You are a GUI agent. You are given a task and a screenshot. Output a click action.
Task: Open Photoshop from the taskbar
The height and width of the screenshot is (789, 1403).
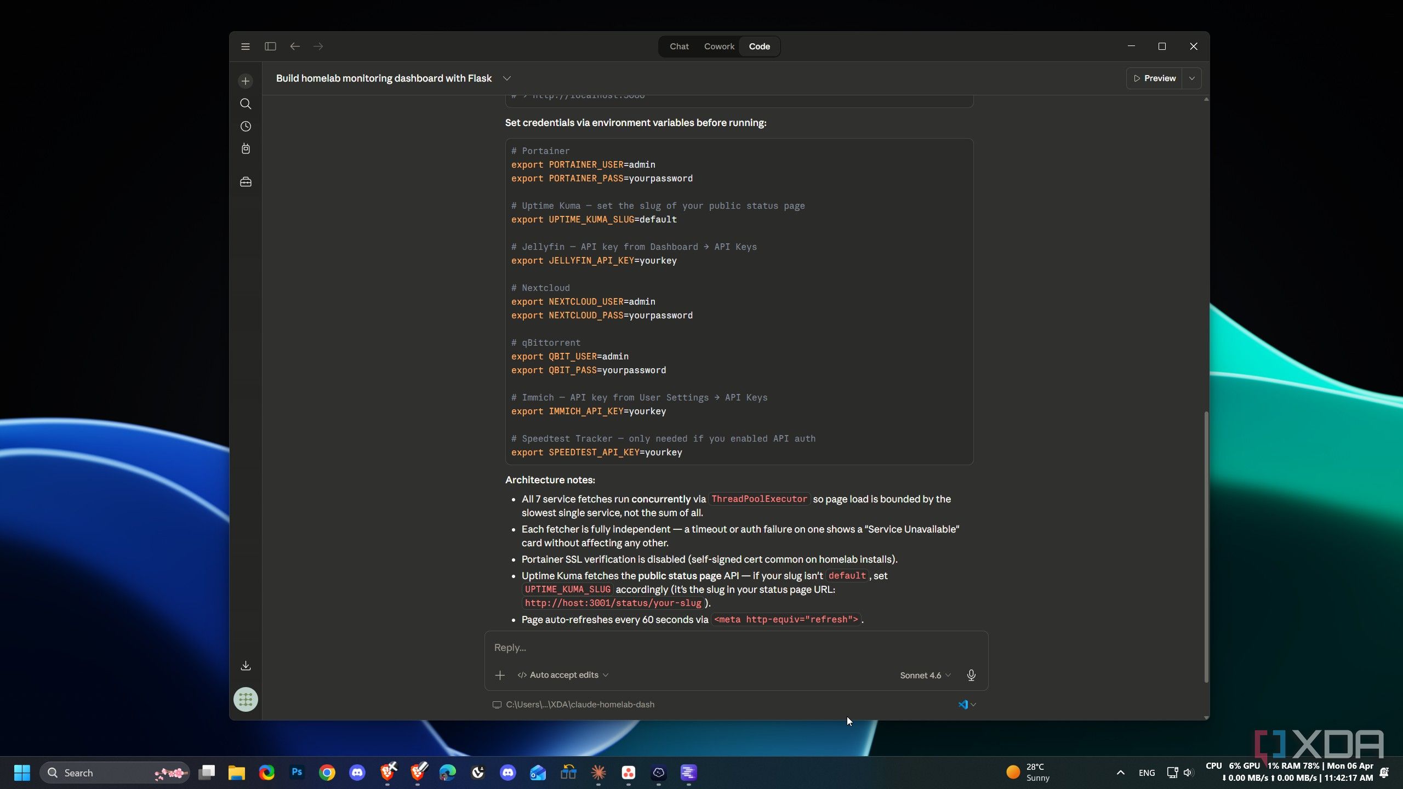297,773
